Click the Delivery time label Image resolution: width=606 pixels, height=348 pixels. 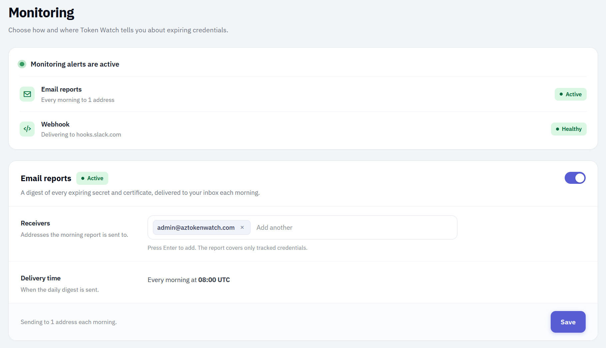pos(41,278)
